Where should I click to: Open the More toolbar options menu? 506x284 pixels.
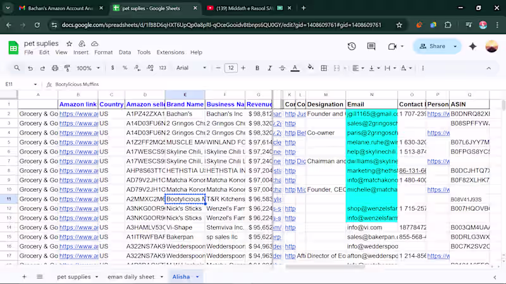[423, 68]
